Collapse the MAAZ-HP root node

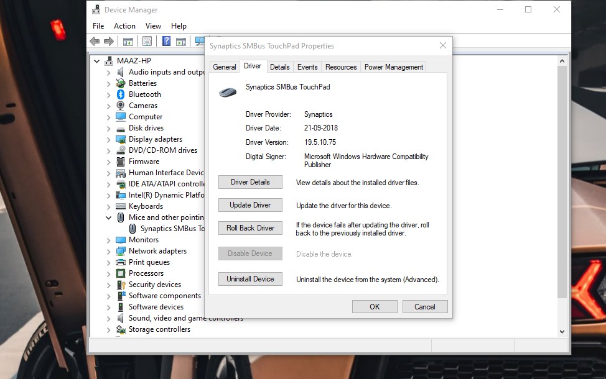point(96,61)
